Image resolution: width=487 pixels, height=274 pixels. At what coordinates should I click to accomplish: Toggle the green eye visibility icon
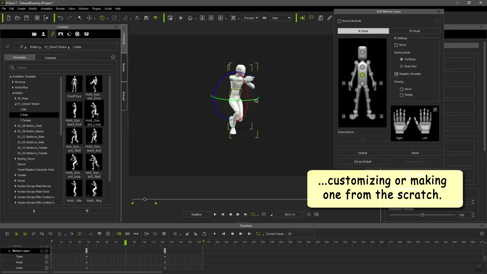(155, 18)
